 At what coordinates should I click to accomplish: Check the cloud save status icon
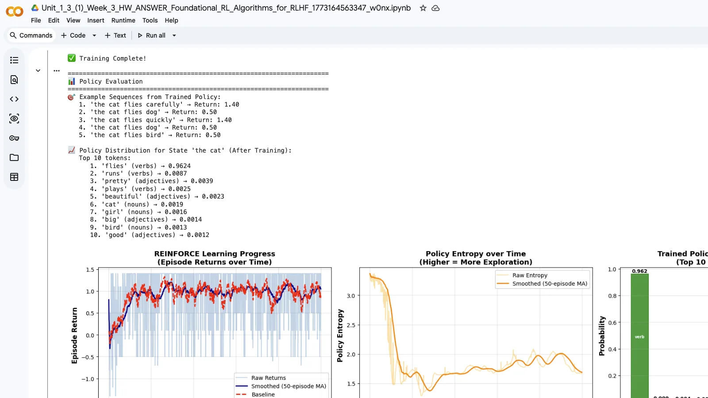click(435, 8)
